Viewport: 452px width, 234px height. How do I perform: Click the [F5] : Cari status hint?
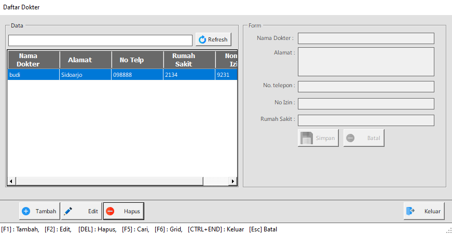point(135,229)
